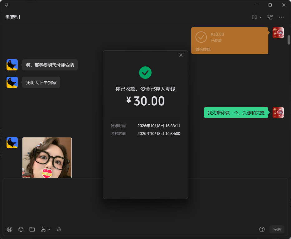
Task: Click the red avatar beside the transfer bubble
Action: point(278,33)
